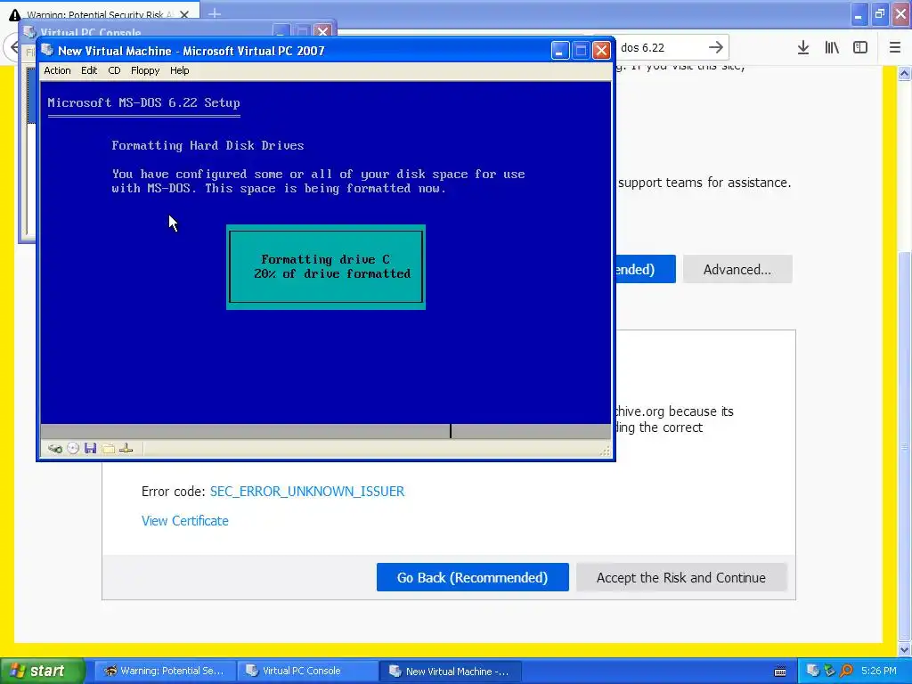The height and width of the screenshot is (684, 912).
Task: Click the CD drive icon in Virtual PC status bar
Action: pos(73,449)
